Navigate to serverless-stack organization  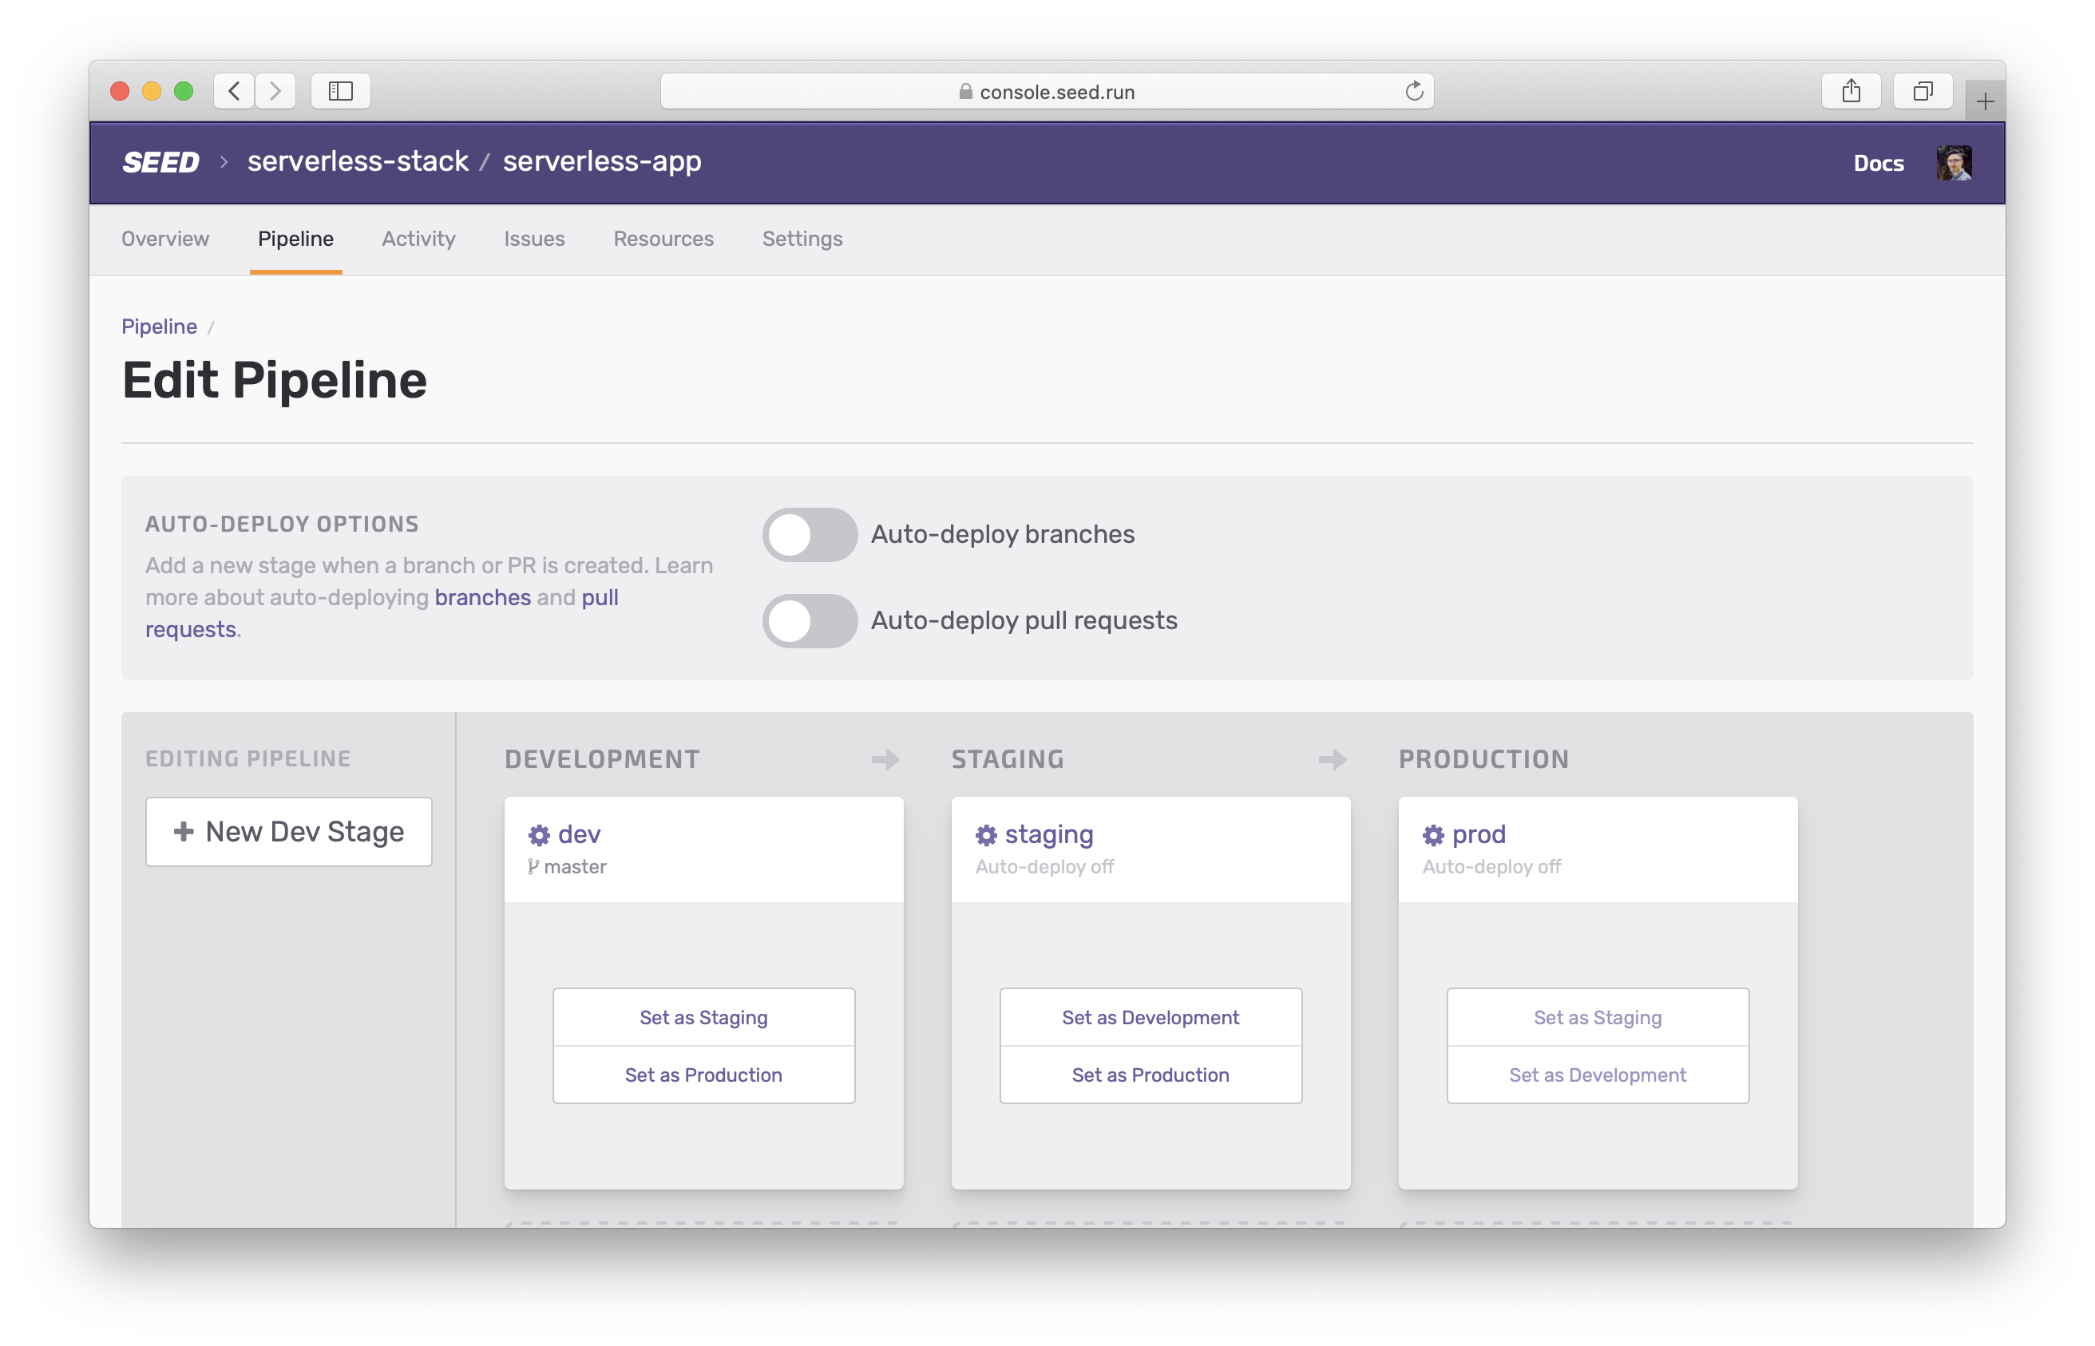click(x=358, y=162)
